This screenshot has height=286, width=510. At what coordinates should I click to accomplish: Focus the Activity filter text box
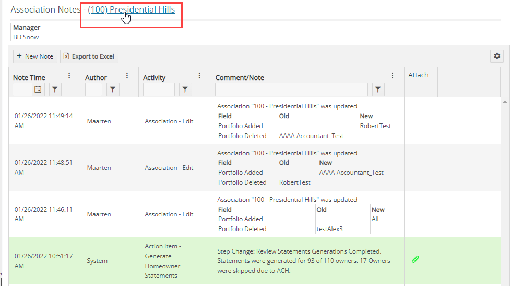click(159, 89)
